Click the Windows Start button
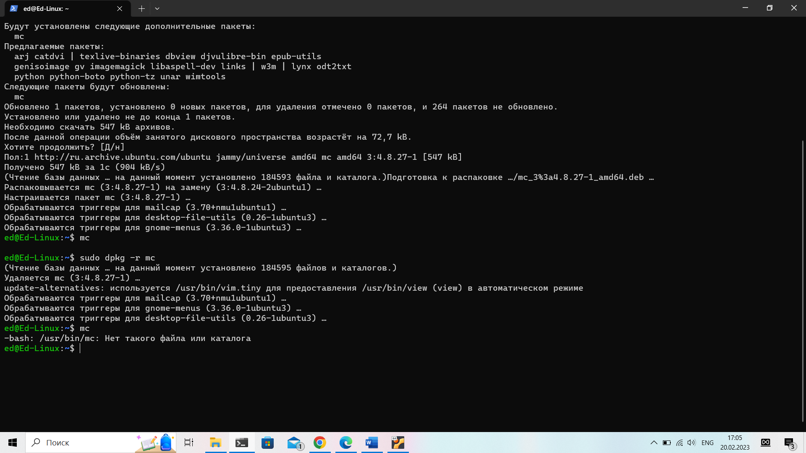 click(13, 443)
